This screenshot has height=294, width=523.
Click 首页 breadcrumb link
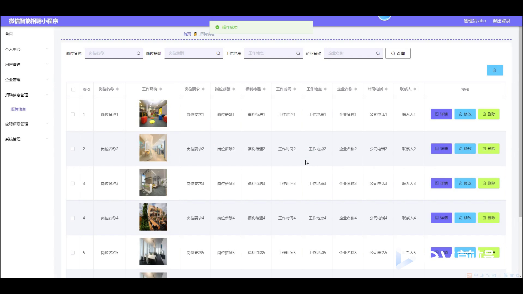(187, 34)
